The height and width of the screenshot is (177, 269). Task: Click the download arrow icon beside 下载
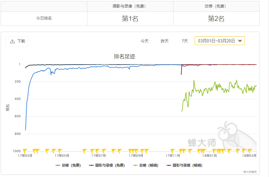point(12,41)
